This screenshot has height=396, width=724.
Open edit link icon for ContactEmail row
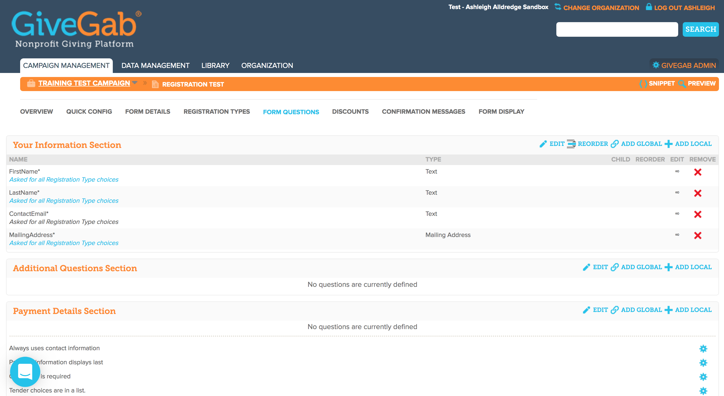point(677,213)
